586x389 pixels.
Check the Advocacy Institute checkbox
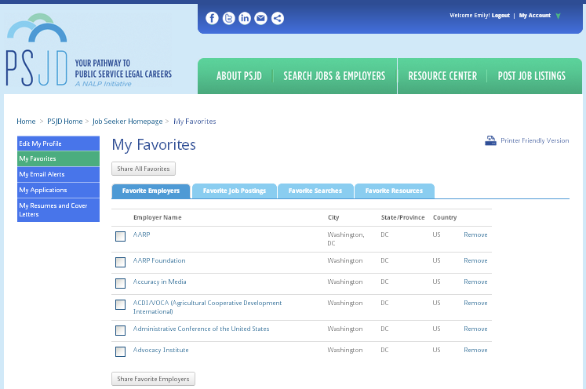point(120,351)
